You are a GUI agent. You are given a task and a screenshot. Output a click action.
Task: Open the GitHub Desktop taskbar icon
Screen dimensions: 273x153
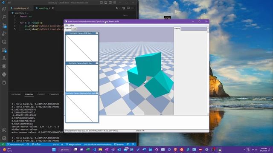point(157,150)
